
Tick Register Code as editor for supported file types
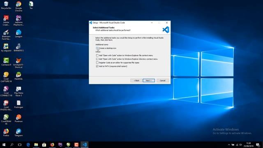click(x=97, y=62)
